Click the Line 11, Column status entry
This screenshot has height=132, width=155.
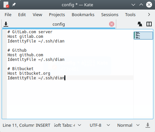(18, 125)
